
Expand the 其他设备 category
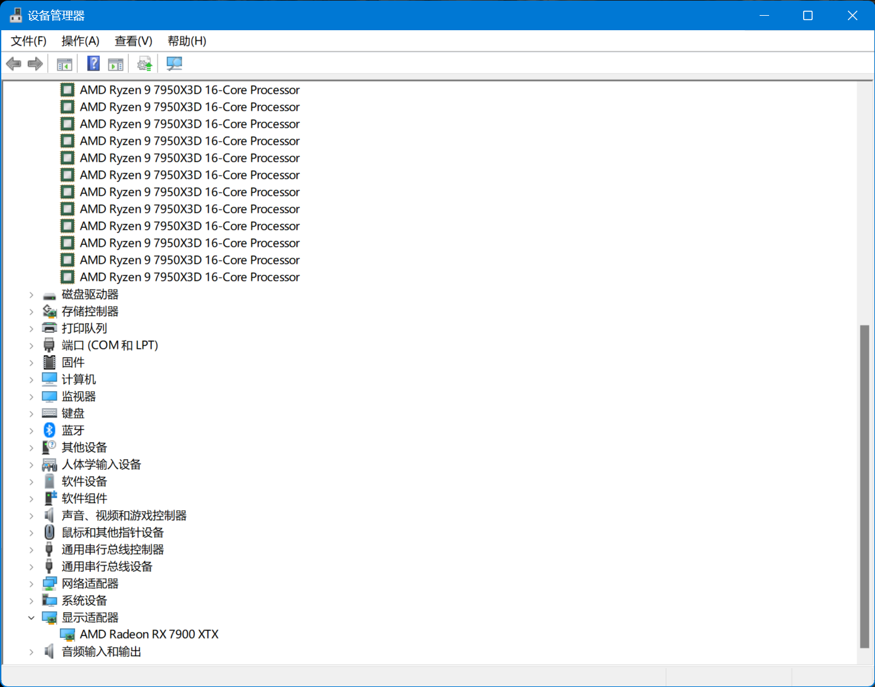pyautogui.click(x=31, y=448)
